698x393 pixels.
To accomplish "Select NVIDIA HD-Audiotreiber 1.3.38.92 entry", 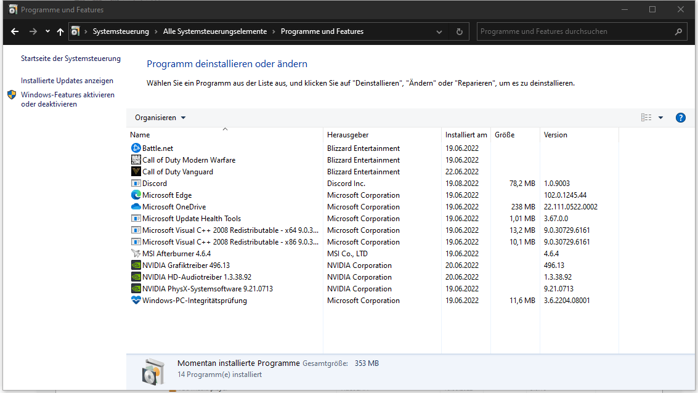I will click(197, 277).
